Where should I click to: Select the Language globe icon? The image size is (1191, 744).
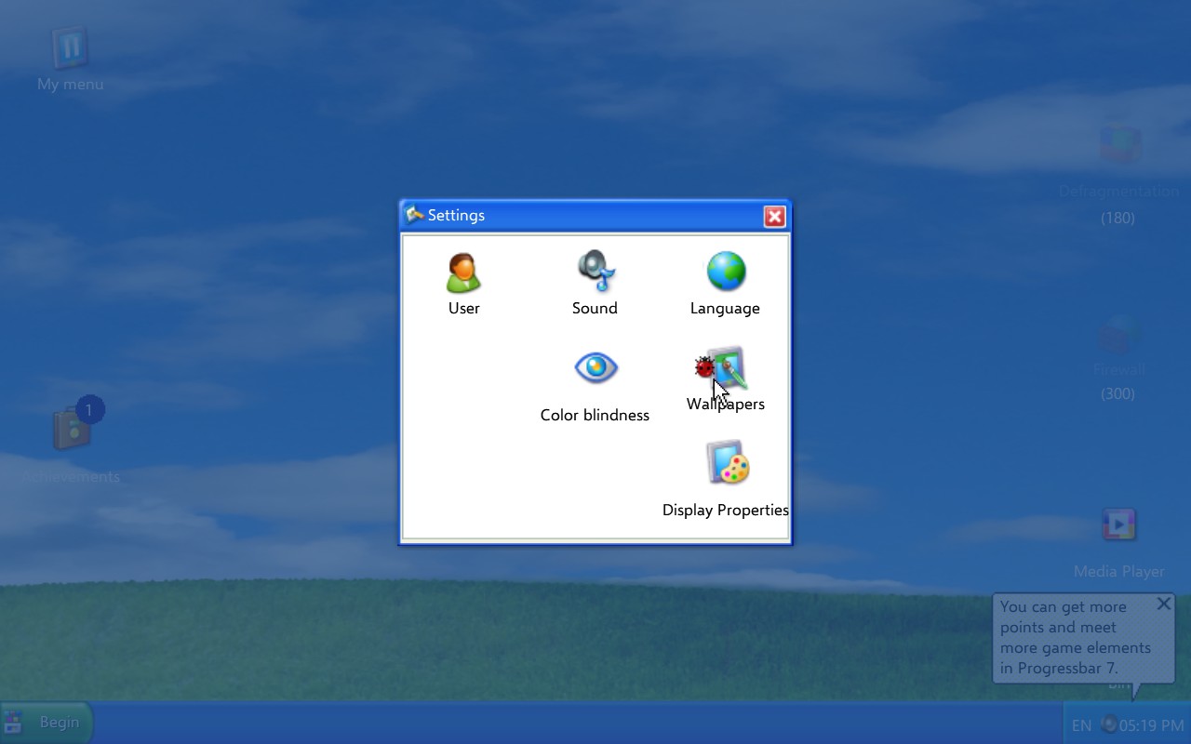point(725,272)
